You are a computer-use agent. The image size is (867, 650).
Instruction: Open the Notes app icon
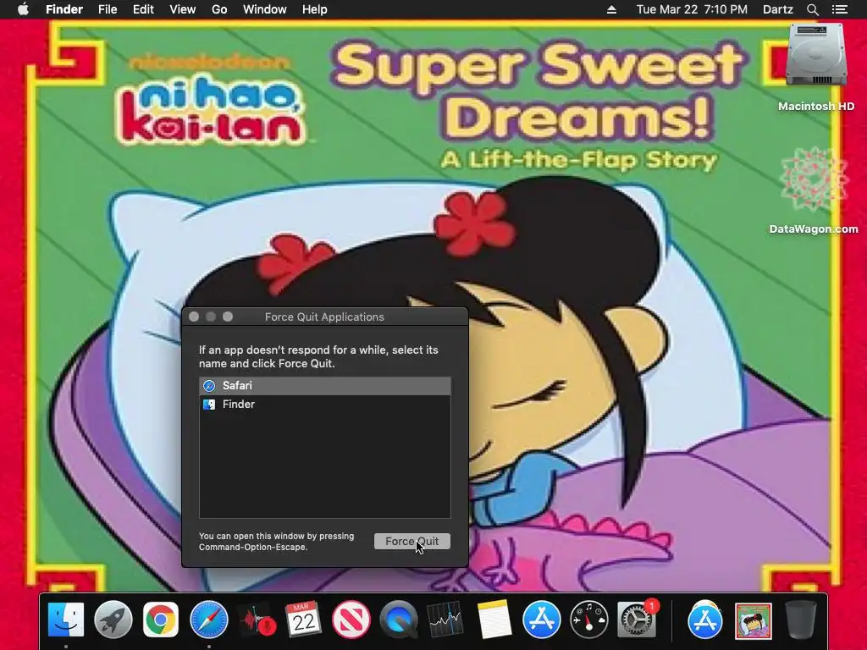click(x=494, y=620)
